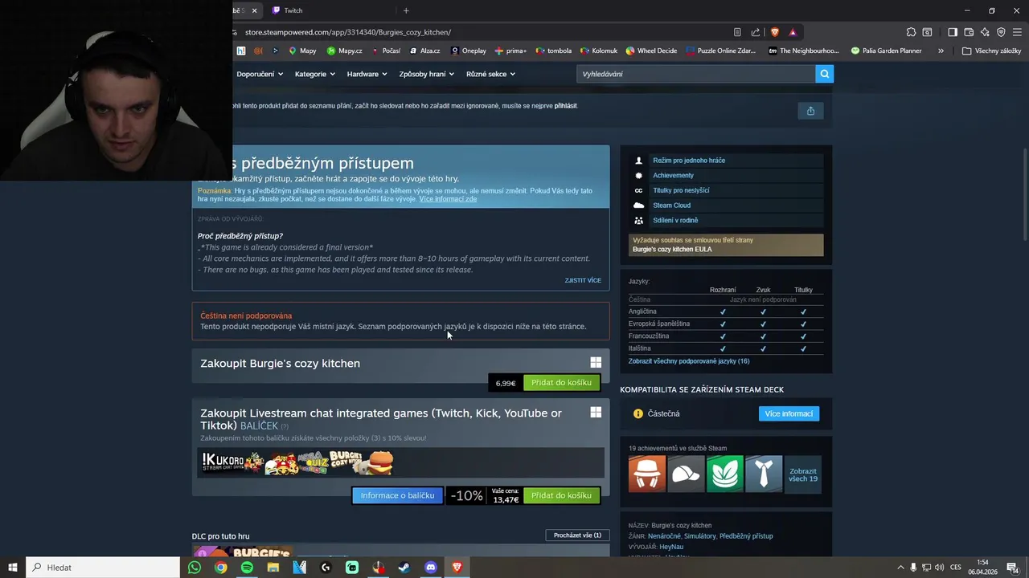Click the Steam Deck compatibility info icon
Screen dimensions: 1029x578
[x=638, y=413]
